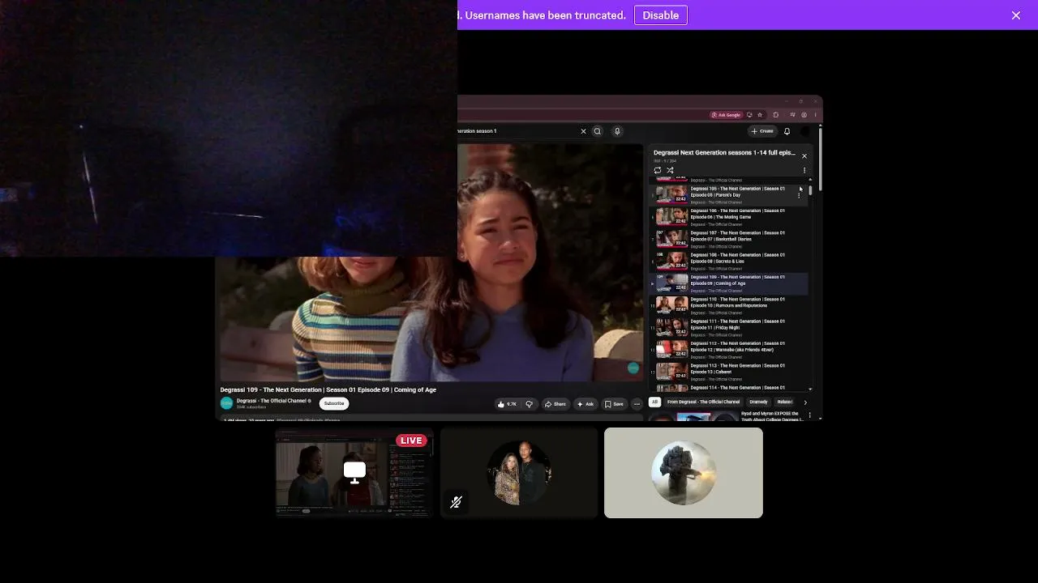The height and width of the screenshot is (583, 1038).
Task: Select the muted participant tile with couple avatar
Action: click(519, 473)
